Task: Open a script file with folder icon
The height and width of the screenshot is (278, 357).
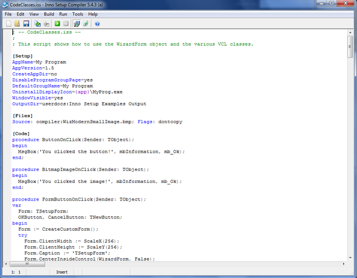Action: coord(17,24)
